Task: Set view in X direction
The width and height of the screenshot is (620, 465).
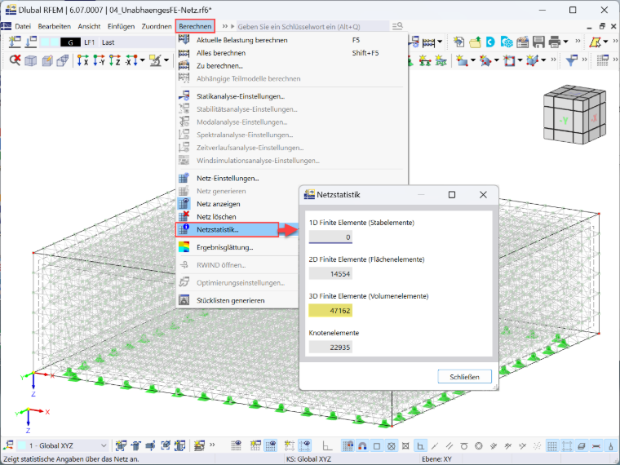Action: (x=82, y=60)
